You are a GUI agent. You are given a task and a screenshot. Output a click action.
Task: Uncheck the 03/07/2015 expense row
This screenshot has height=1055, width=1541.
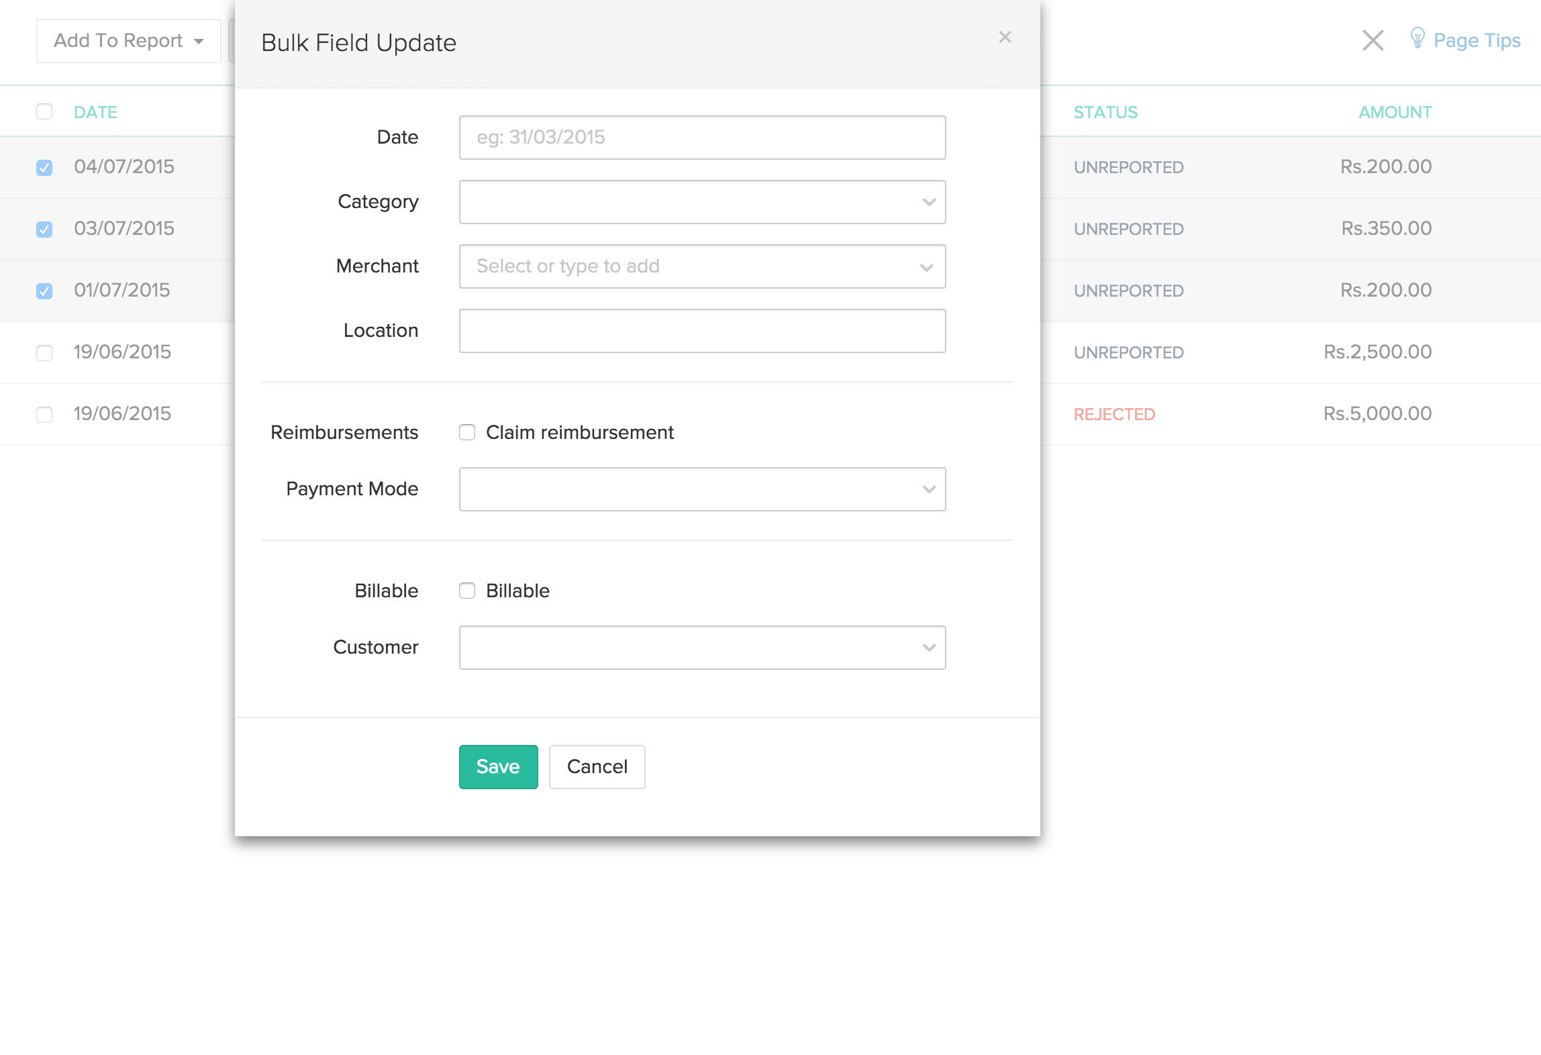tap(44, 229)
